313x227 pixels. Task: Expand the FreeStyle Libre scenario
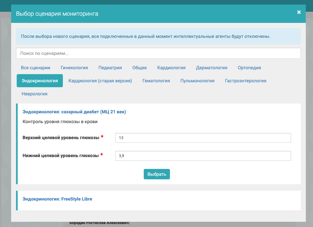click(57, 199)
